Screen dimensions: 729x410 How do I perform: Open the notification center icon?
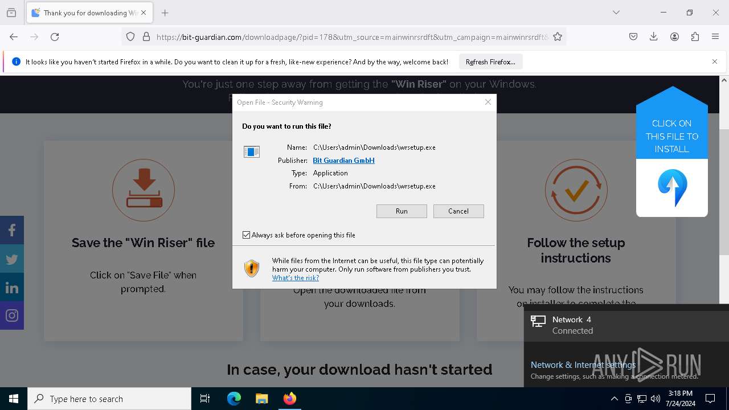click(710, 399)
